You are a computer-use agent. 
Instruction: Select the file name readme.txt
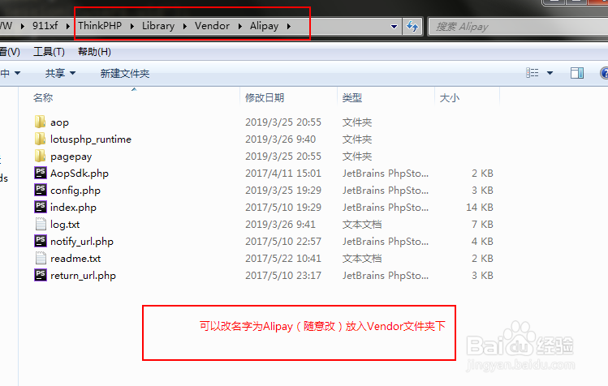[x=75, y=259]
